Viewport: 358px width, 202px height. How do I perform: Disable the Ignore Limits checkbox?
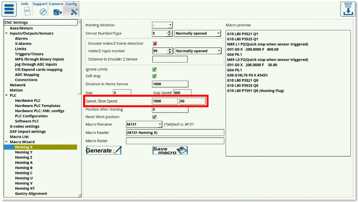pyautogui.click(x=155, y=69)
